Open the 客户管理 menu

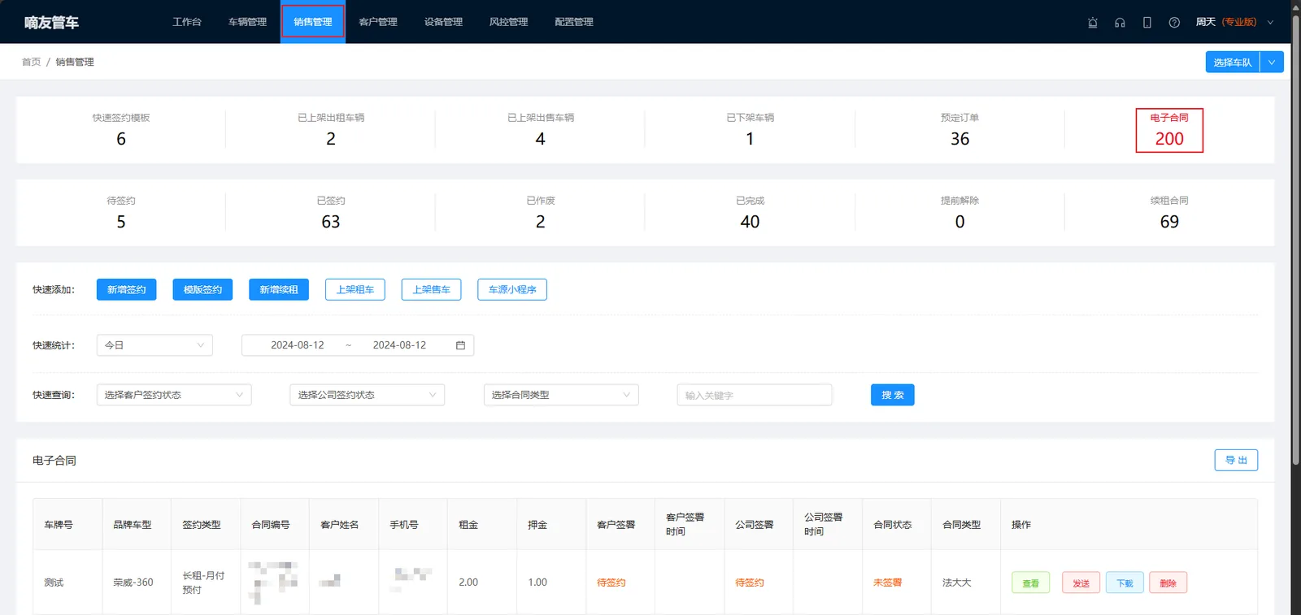[378, 22]
